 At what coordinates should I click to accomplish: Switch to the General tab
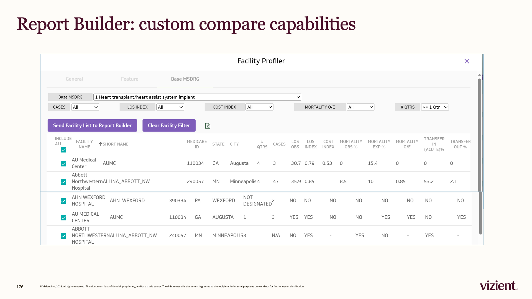click(74, 79)
